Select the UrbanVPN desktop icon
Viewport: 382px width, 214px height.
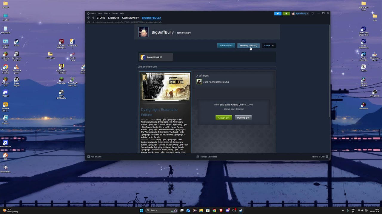point(363,106)
